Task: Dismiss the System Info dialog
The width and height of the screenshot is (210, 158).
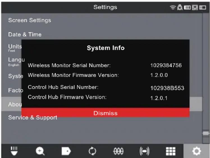Action: coord(105,113)
